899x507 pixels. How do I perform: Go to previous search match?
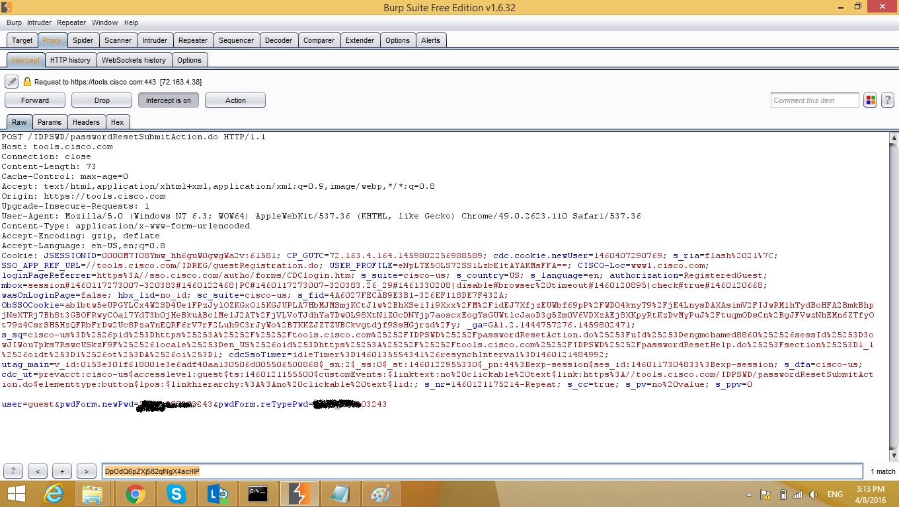[38, 471]
